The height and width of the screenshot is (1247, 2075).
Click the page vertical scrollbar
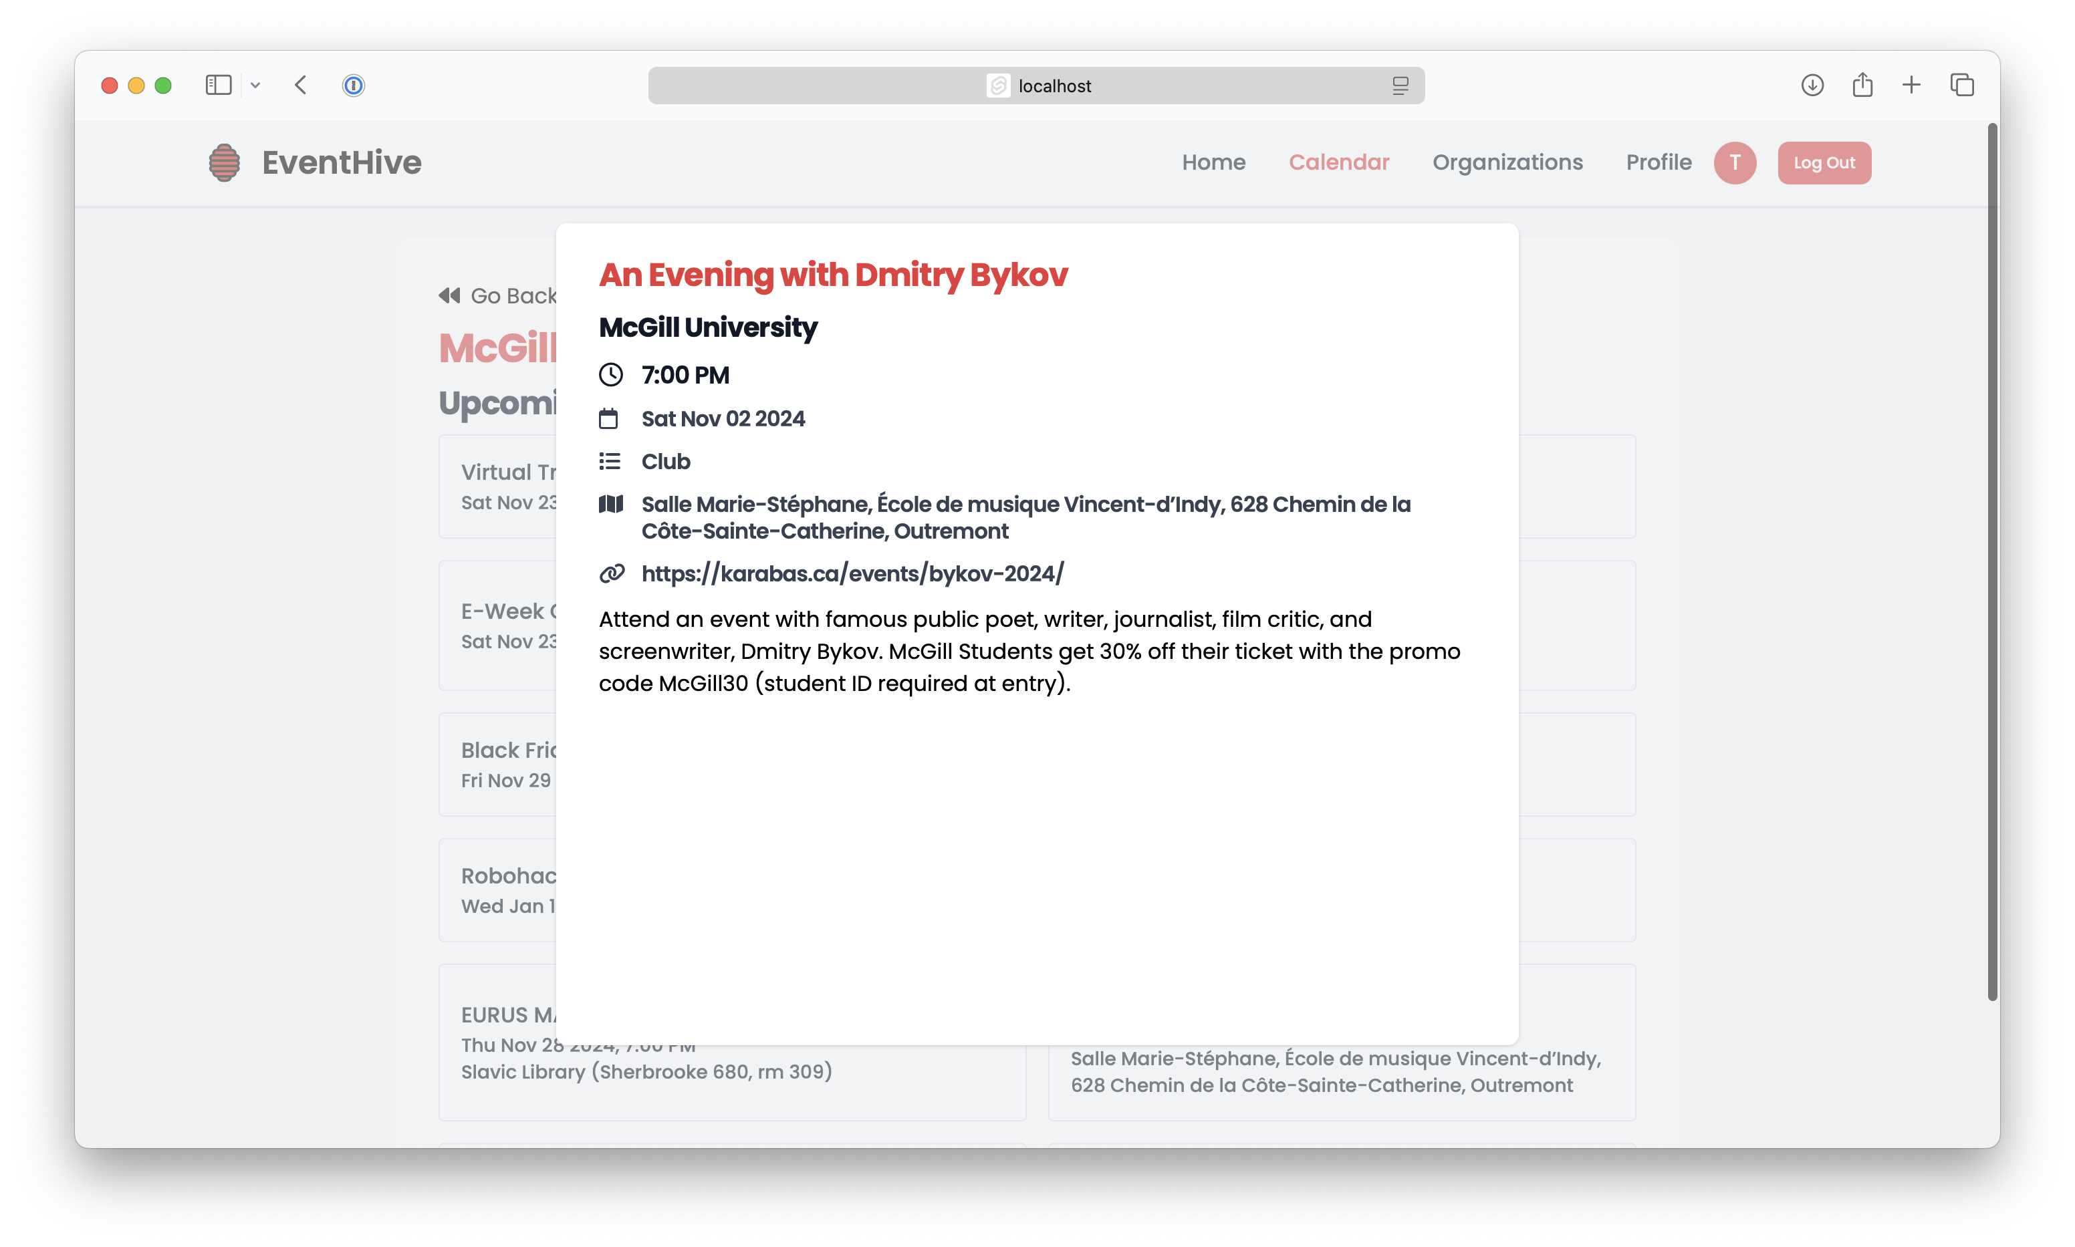coord(1992,563)
